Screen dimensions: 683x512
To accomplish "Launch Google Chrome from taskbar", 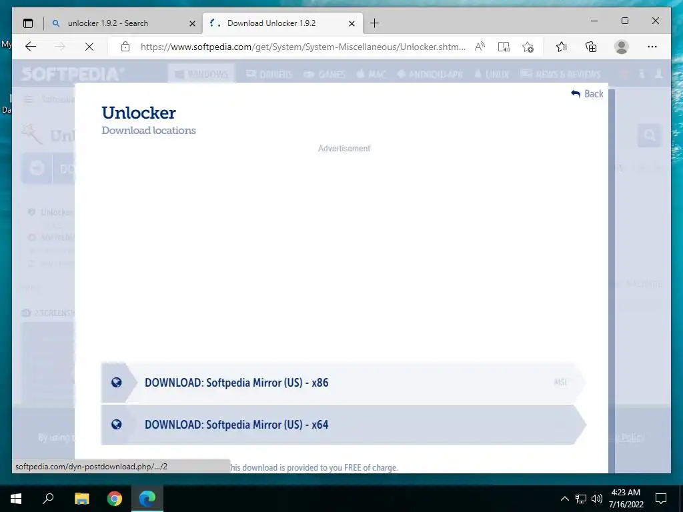I will point(115,499).
